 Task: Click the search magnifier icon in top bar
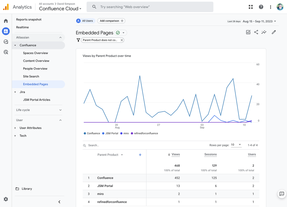click(x=94, y=7)
